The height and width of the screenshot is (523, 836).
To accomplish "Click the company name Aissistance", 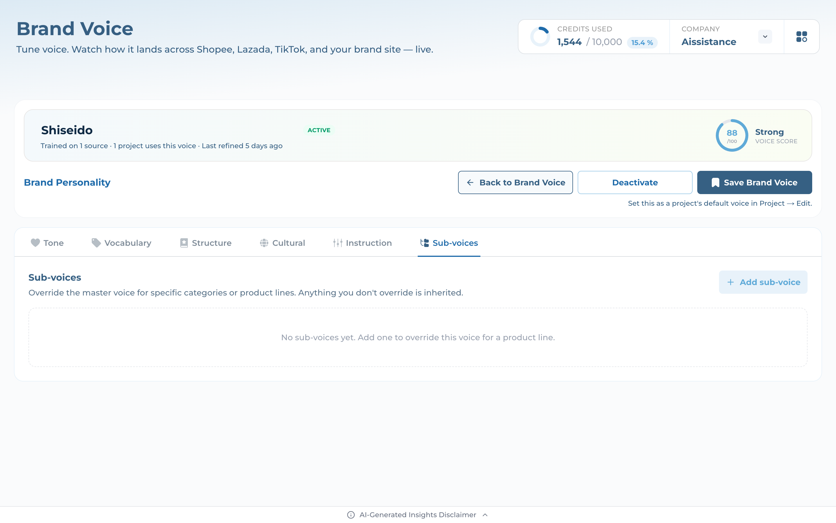I will 709,42.
